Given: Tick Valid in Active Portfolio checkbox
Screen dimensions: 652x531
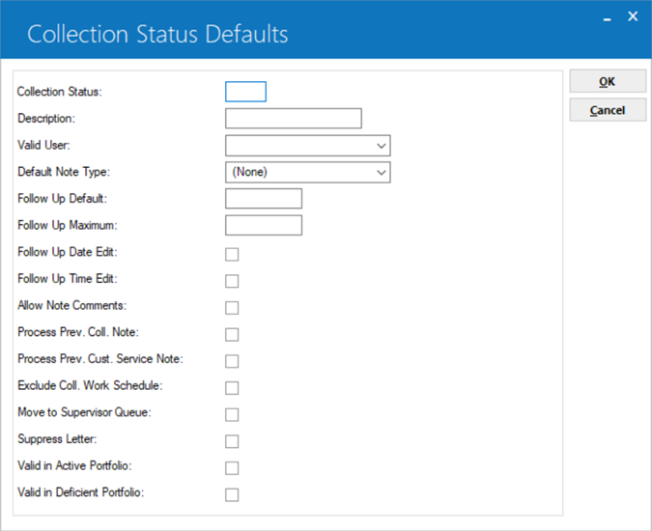Looking at the screenshot, I should coord(232,468).
